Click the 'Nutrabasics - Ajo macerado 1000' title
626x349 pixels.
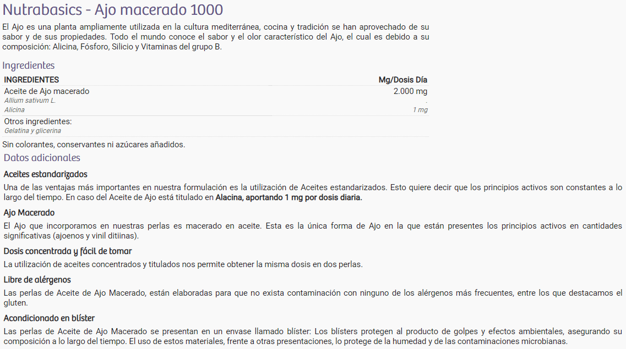[112, 10]
